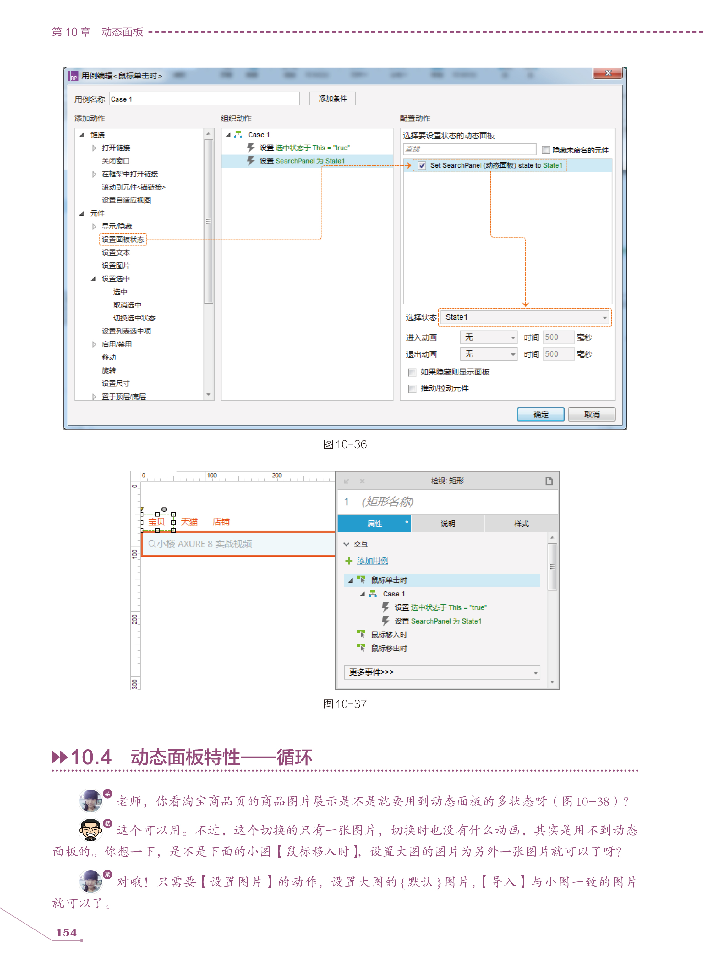
Task: Click the Case 1 tree icon in 组织动作
Action: (238, 135)
